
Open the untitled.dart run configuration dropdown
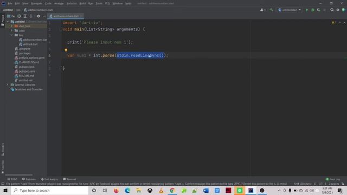point(290,10)
